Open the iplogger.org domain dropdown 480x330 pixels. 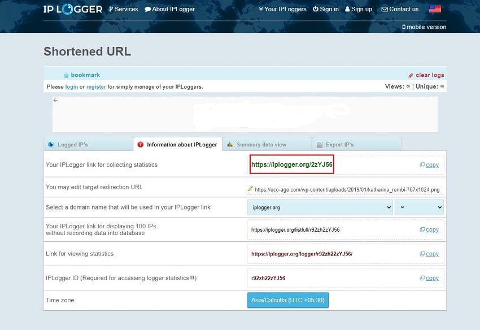[x=320, y=207]
